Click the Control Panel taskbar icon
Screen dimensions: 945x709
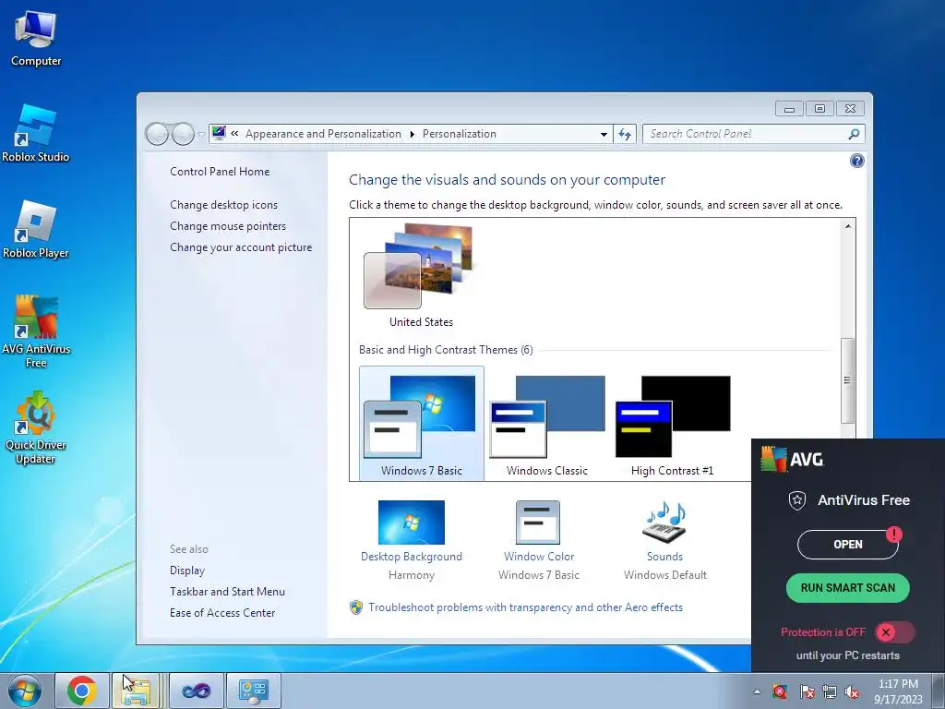(253, 691)
